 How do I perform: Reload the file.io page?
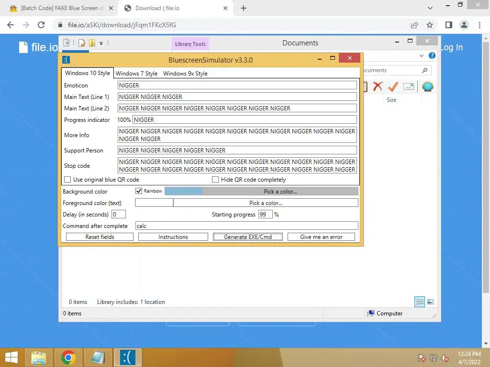(41, 25)
